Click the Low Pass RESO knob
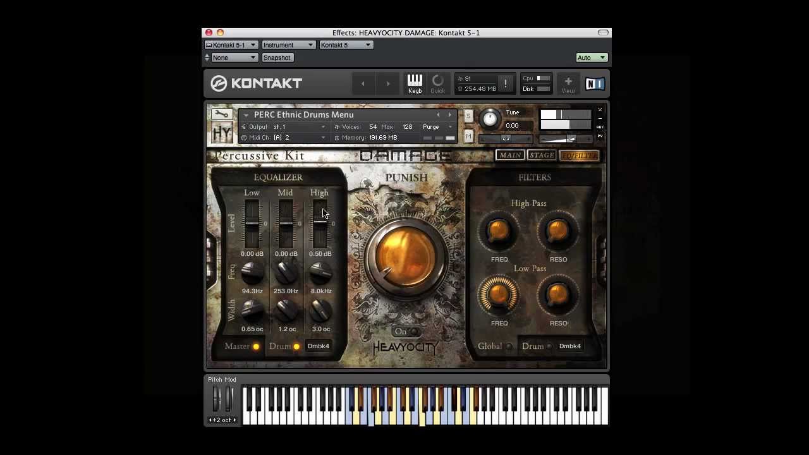 [557, 294]
